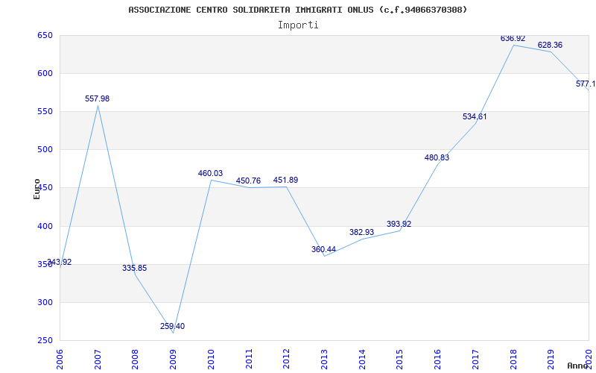Viewport: 596px width, 373px height.
Task: Click the 2015 x-axis tick label
Action: point(399,359)
